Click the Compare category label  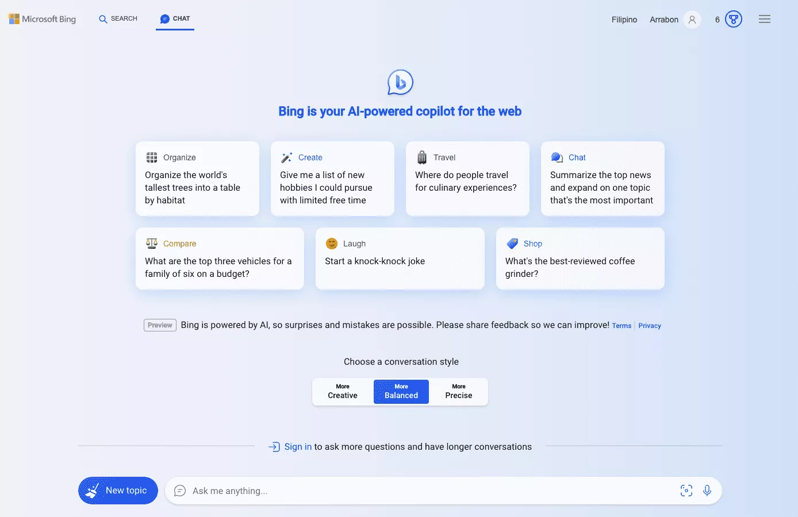(x=179, y=244)
